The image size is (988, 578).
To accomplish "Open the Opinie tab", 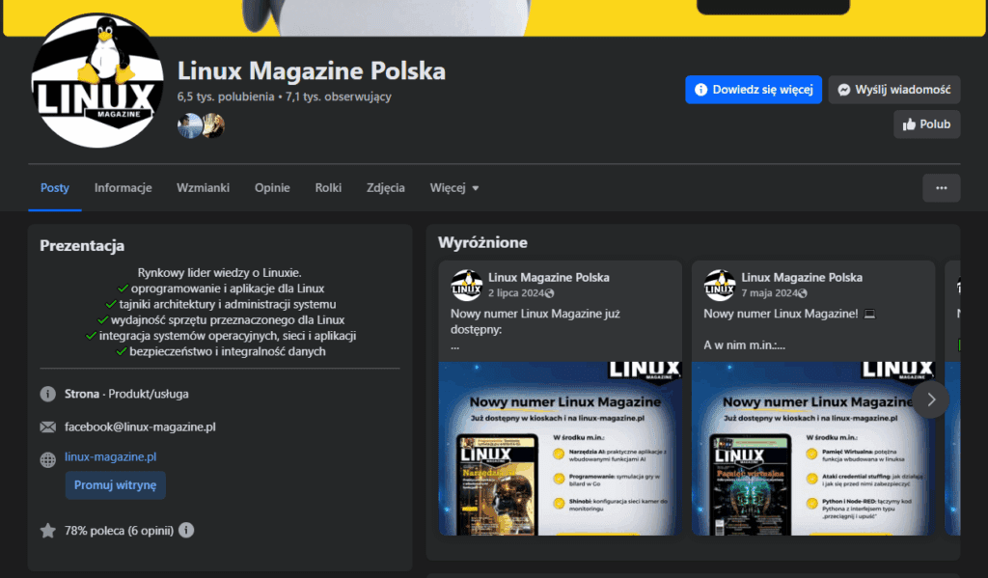I will pos(272,188).
